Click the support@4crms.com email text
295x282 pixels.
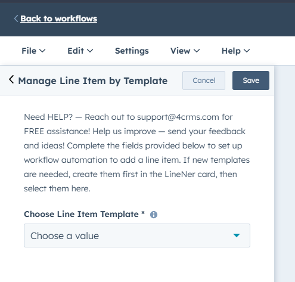pyautogui.click(x=178, y=117)
